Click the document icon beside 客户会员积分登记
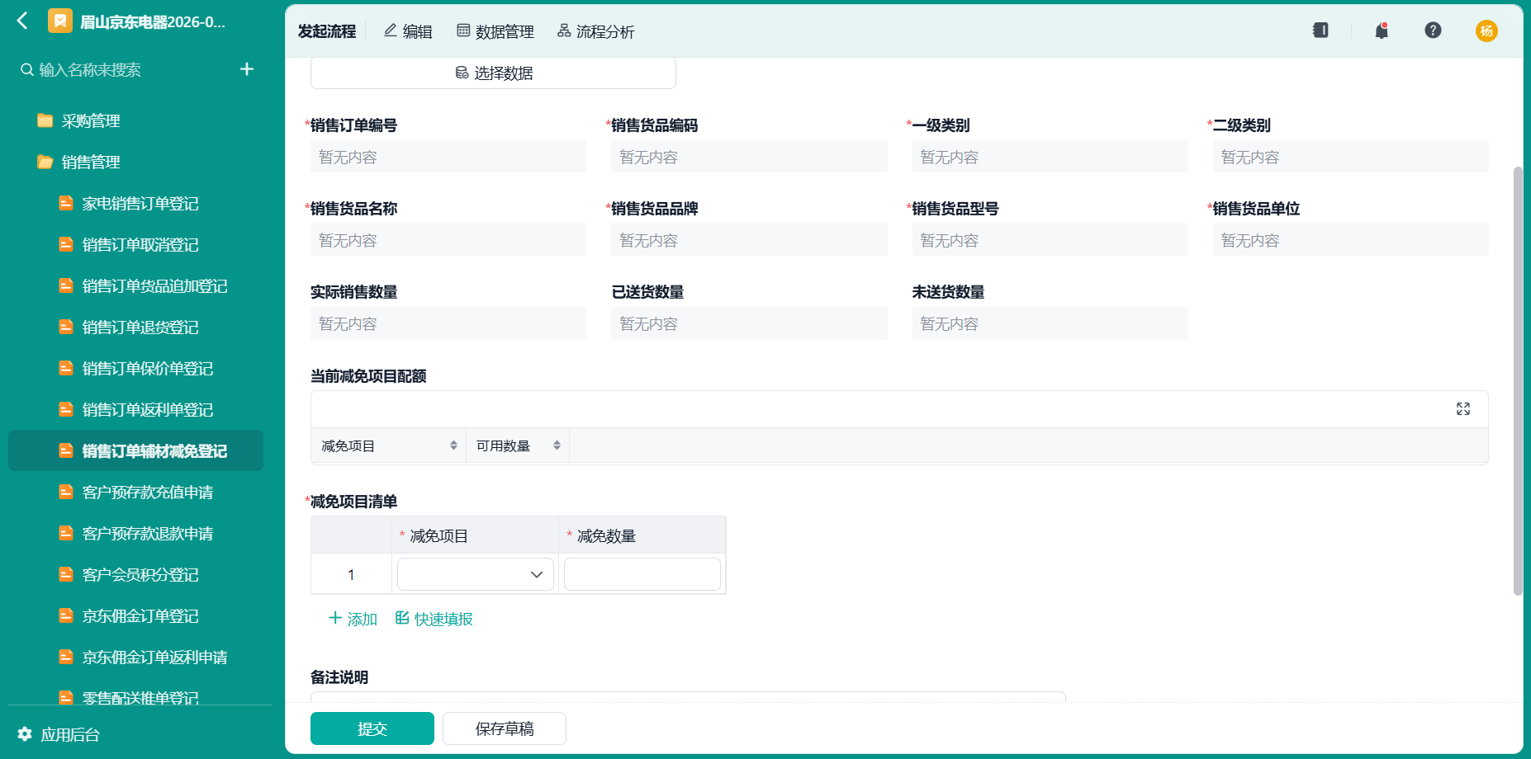Screen dimensions: 1531x759 pyautogui.click(x=66, y=574)
